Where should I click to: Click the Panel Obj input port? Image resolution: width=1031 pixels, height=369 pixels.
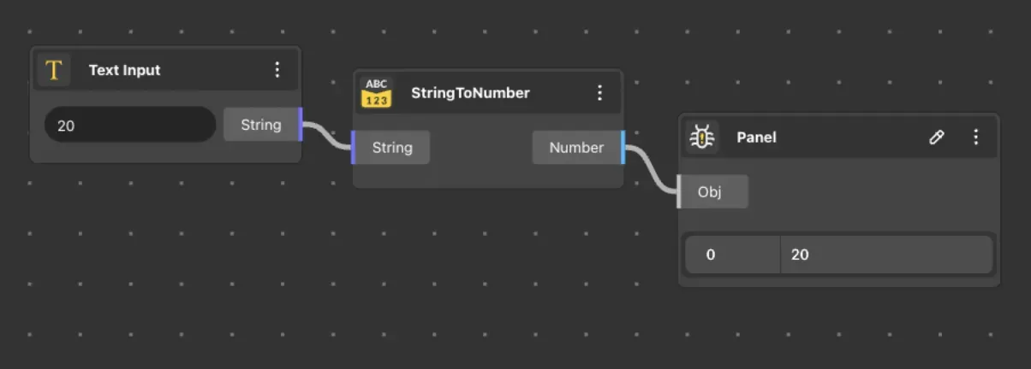pos(712,192)
